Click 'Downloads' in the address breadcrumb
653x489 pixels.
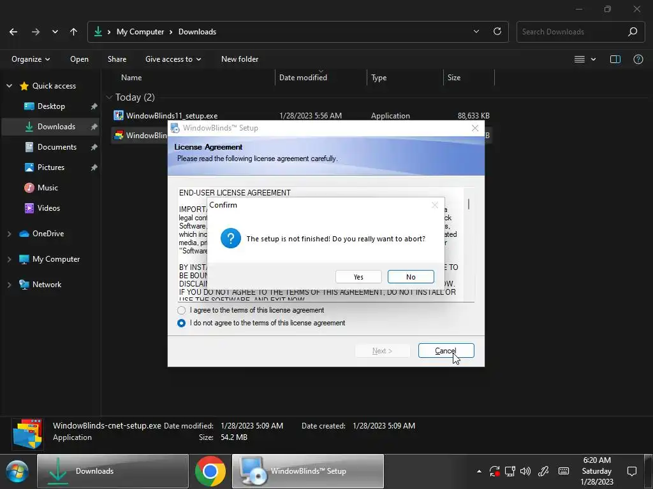click(x=198, y=32)
